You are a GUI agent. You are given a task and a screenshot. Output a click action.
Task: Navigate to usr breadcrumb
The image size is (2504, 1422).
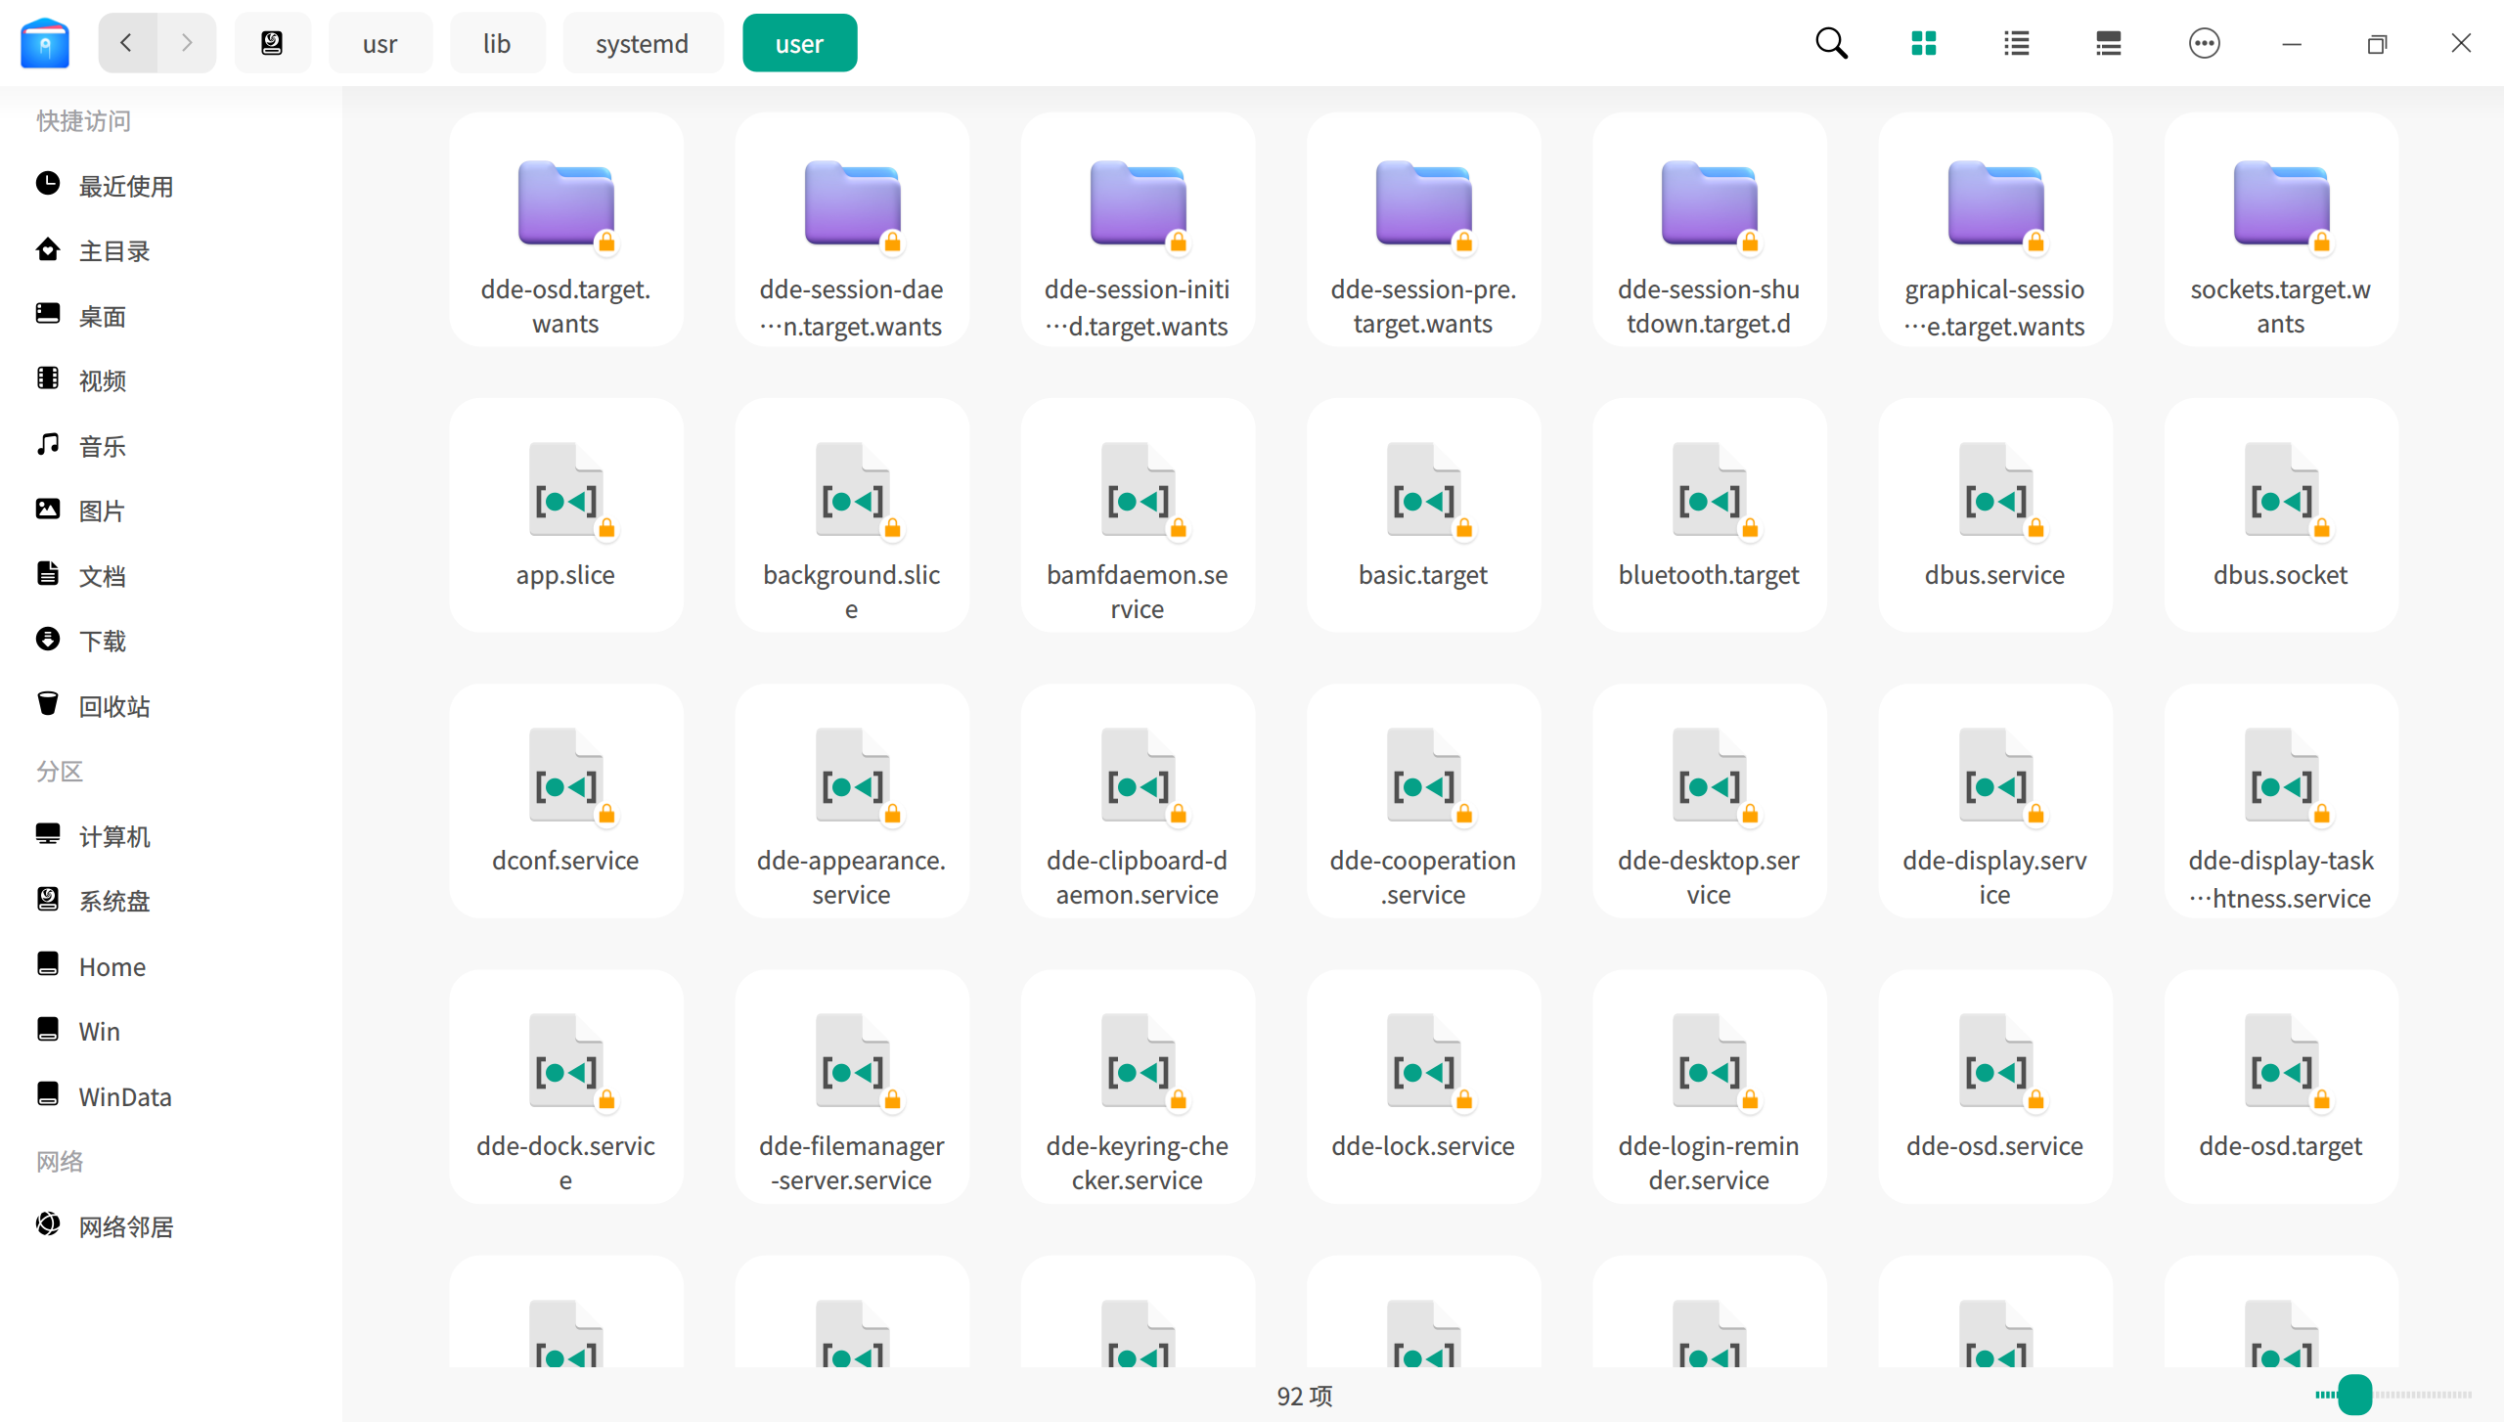coord(380,43)
